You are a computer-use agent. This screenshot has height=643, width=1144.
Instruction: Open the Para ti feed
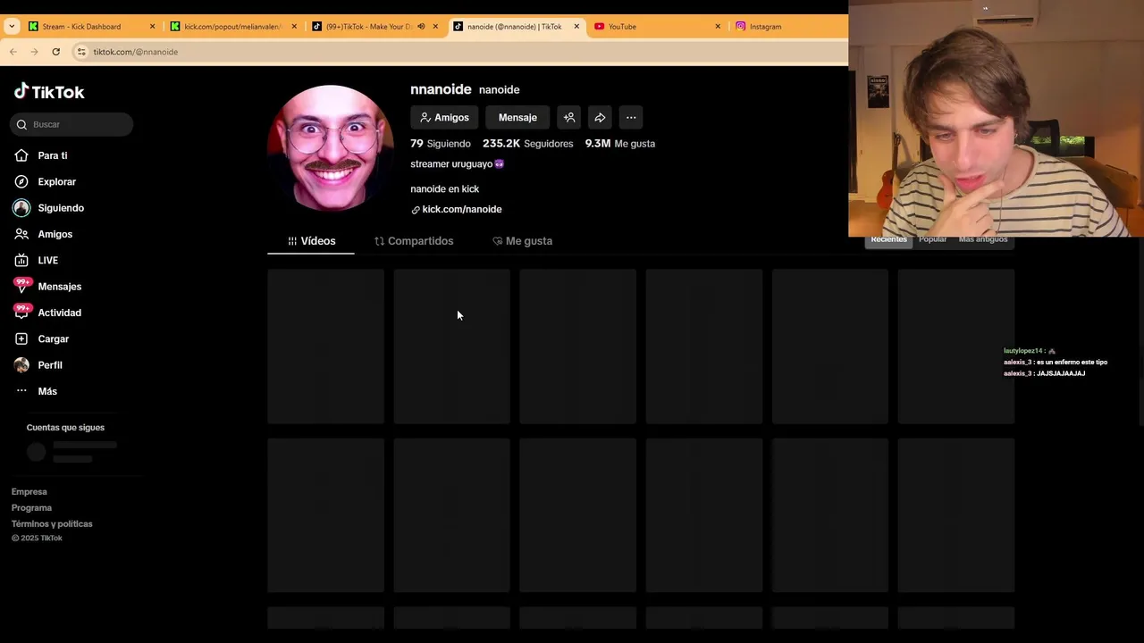pyautogui.click(x=41, y=155)
